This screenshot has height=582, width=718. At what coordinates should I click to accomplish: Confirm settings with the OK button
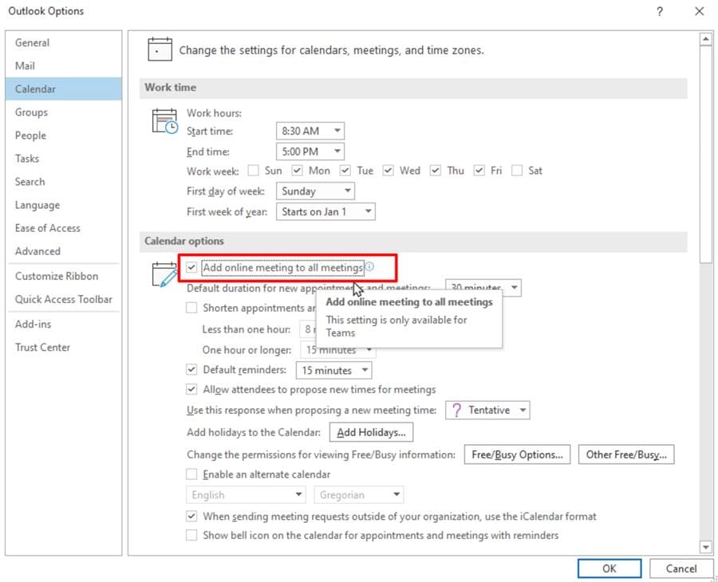(609, 568)
